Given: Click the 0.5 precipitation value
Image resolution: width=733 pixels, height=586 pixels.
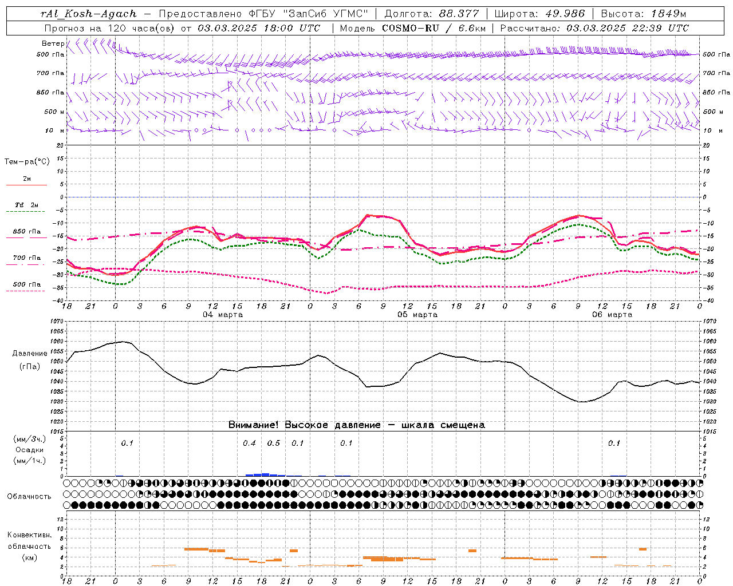Looking at the screenshot, I should click(274, 443).
